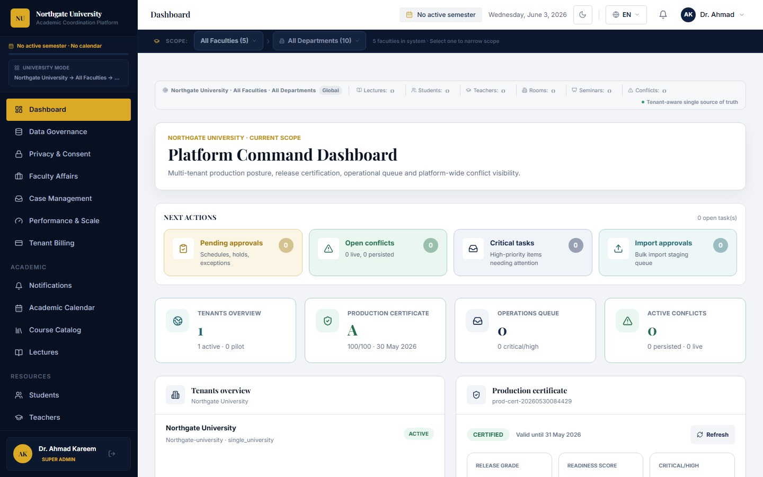The height and width of the screenshot is (477, 763).
Task: Click the Dashboard grid icon
Action: (19, 110)
